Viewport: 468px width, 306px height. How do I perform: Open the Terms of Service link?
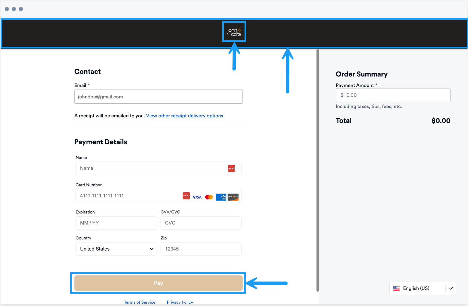coord(140,302)
